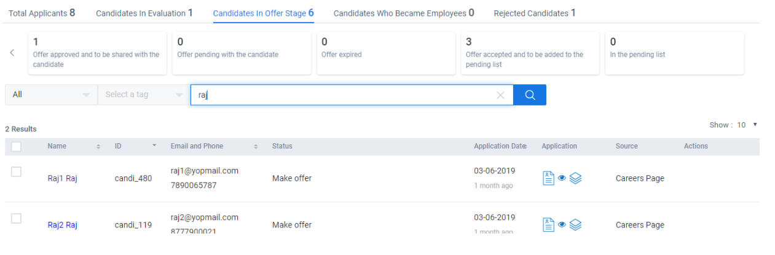775x255 pixels.
Task: Sort the list by the Name column
Action: 98,146
